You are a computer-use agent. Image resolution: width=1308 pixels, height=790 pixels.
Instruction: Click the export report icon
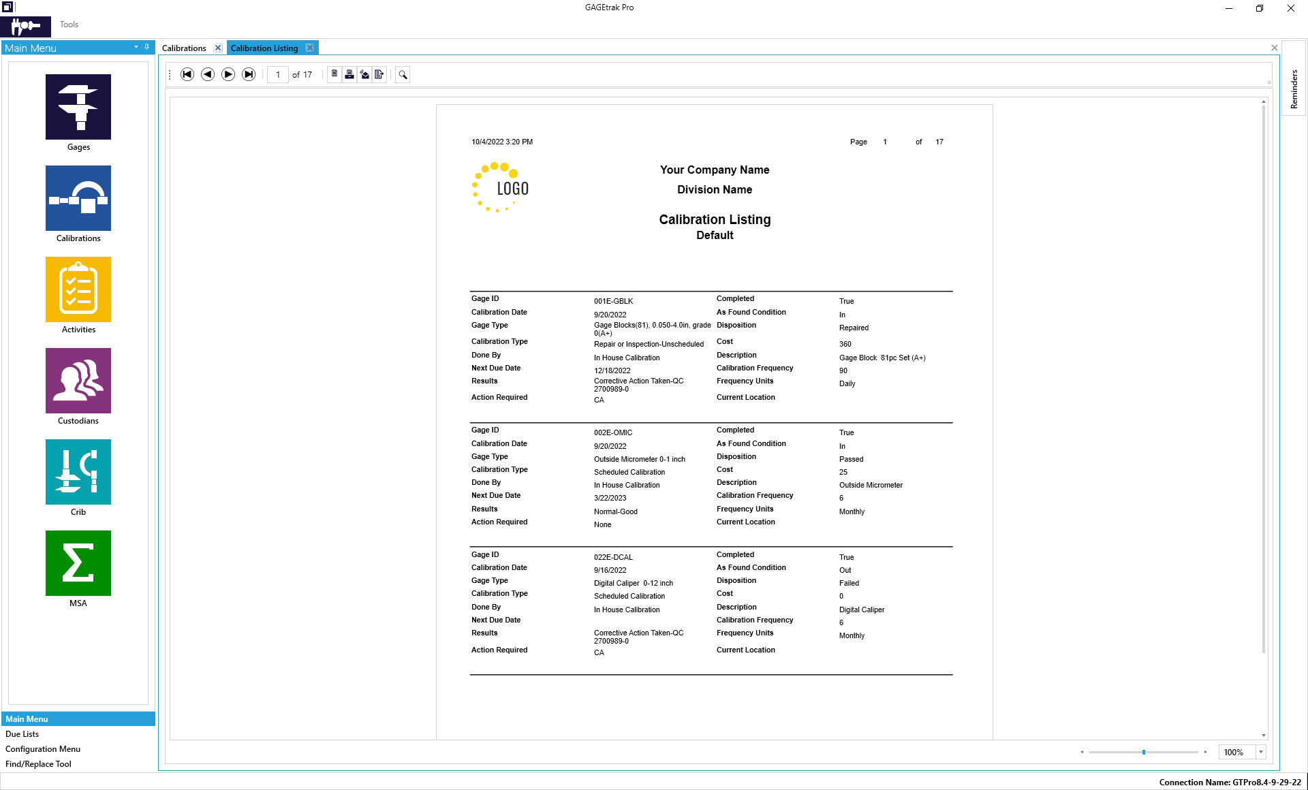[379, 74]
